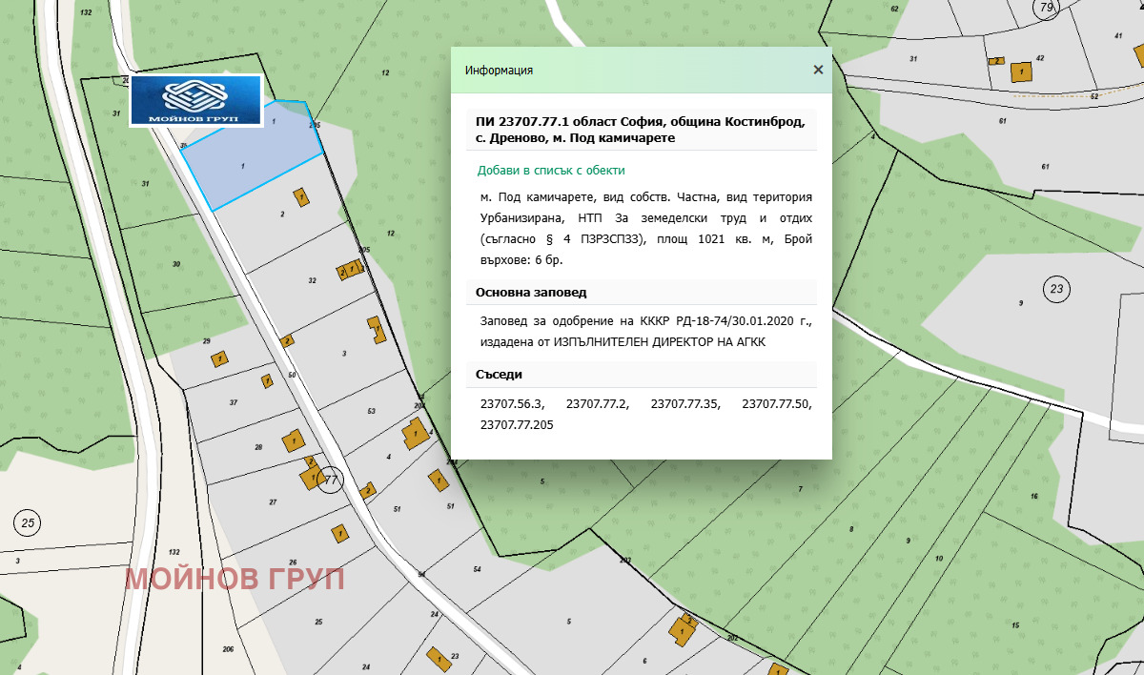Click the building icon near parcel 61 top right

(1019, 70)
